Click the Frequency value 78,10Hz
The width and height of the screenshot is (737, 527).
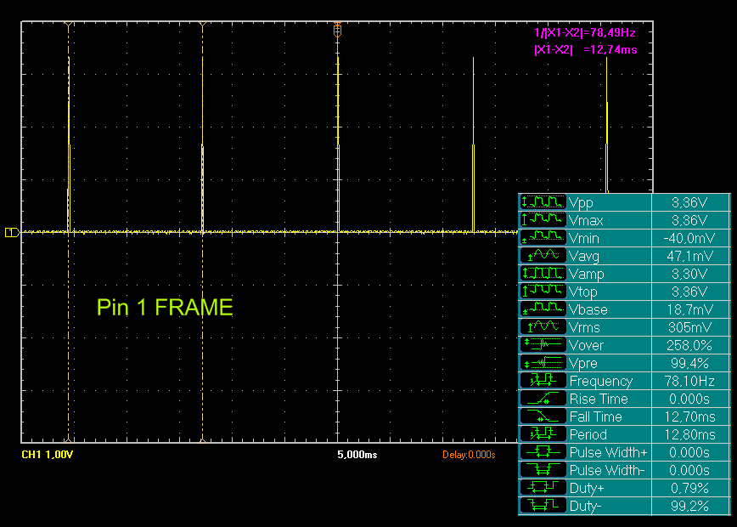point(689,381)
